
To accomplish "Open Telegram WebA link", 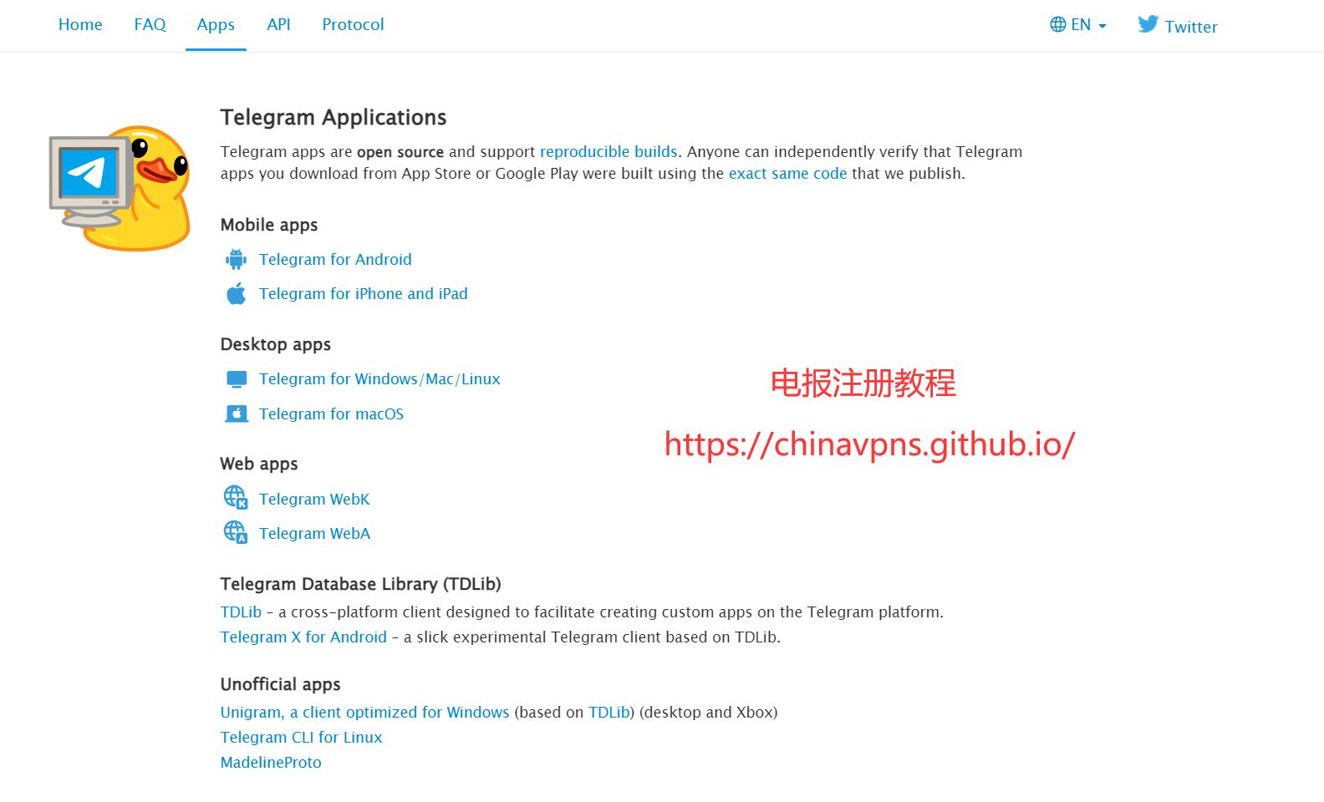I will coord(314,533).
